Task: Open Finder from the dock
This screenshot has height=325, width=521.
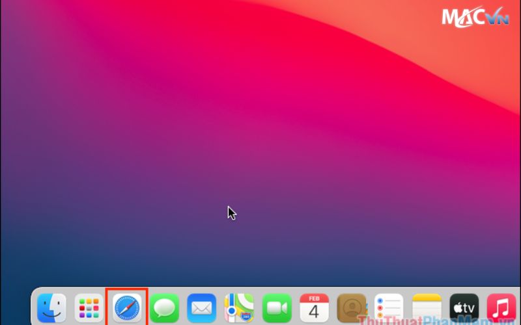Action: 51,307
